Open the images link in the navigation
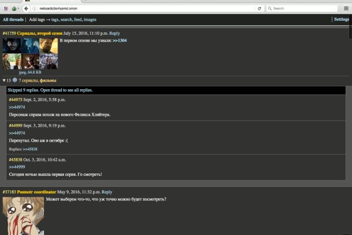The height and width of the screenshot is (235, 352). [x=90, y=20]
